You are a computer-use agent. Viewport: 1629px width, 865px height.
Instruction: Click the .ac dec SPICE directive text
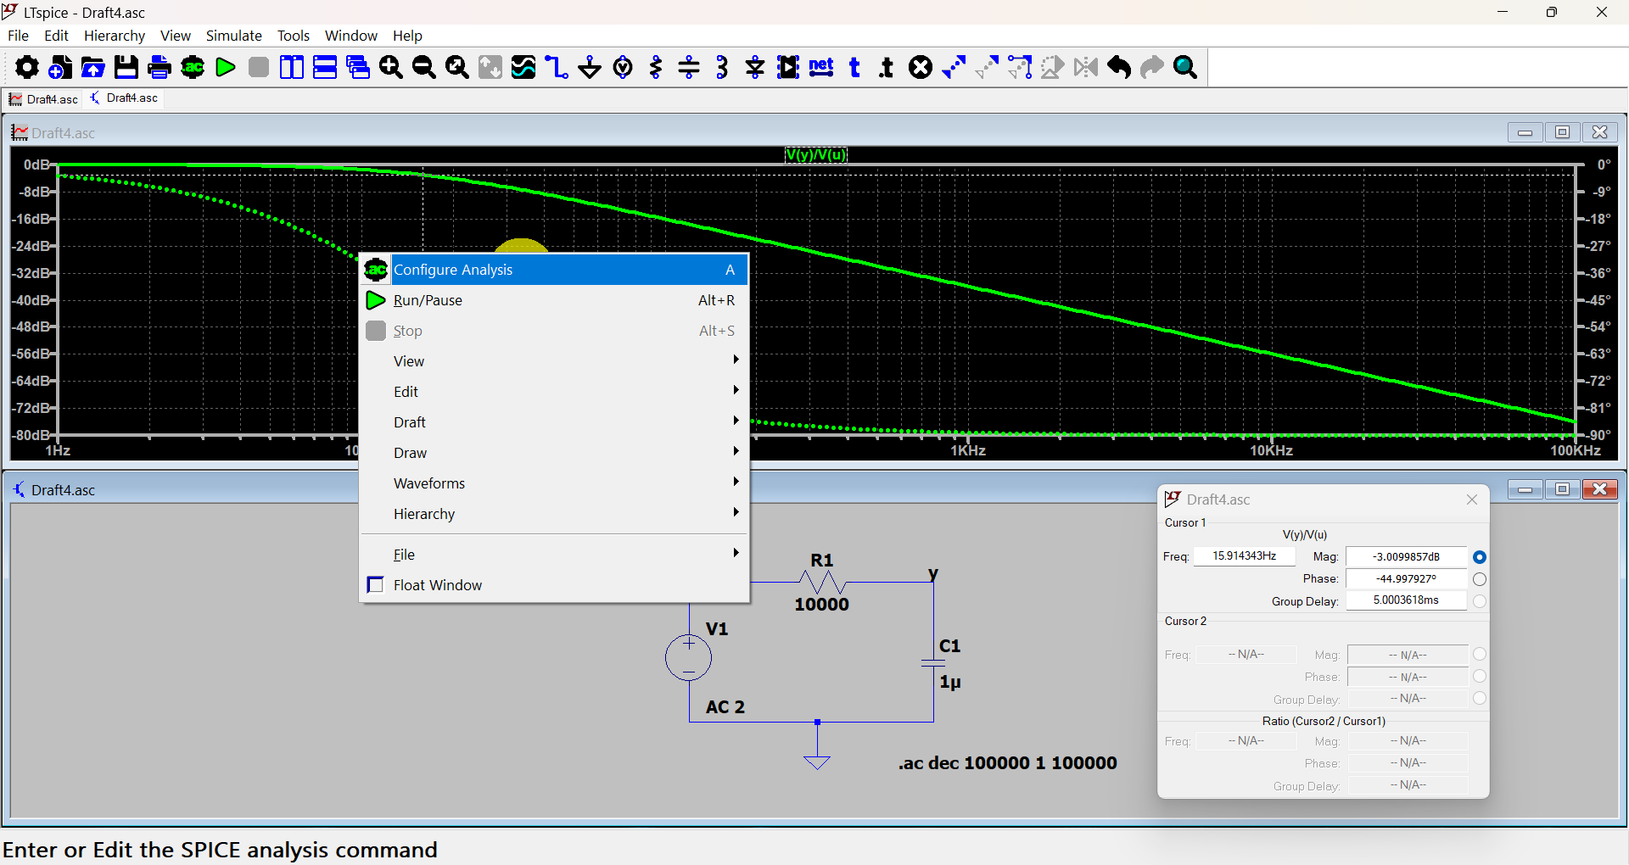point(1007,763)
